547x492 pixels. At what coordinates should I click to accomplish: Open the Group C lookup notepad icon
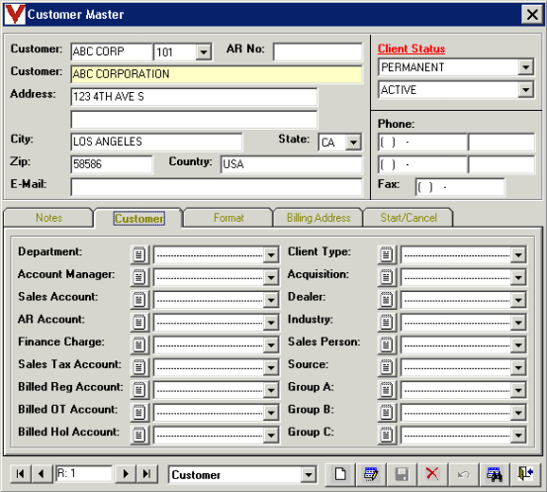(x=387, y=435)
